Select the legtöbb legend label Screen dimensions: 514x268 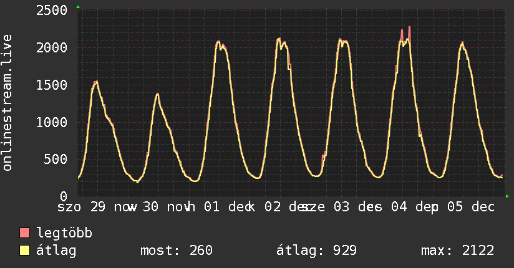point(65,234)
